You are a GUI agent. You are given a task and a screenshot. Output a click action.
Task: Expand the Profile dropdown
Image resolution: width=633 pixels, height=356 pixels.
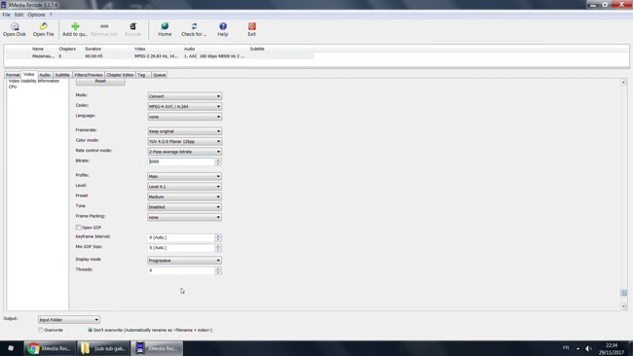(184, 176)
